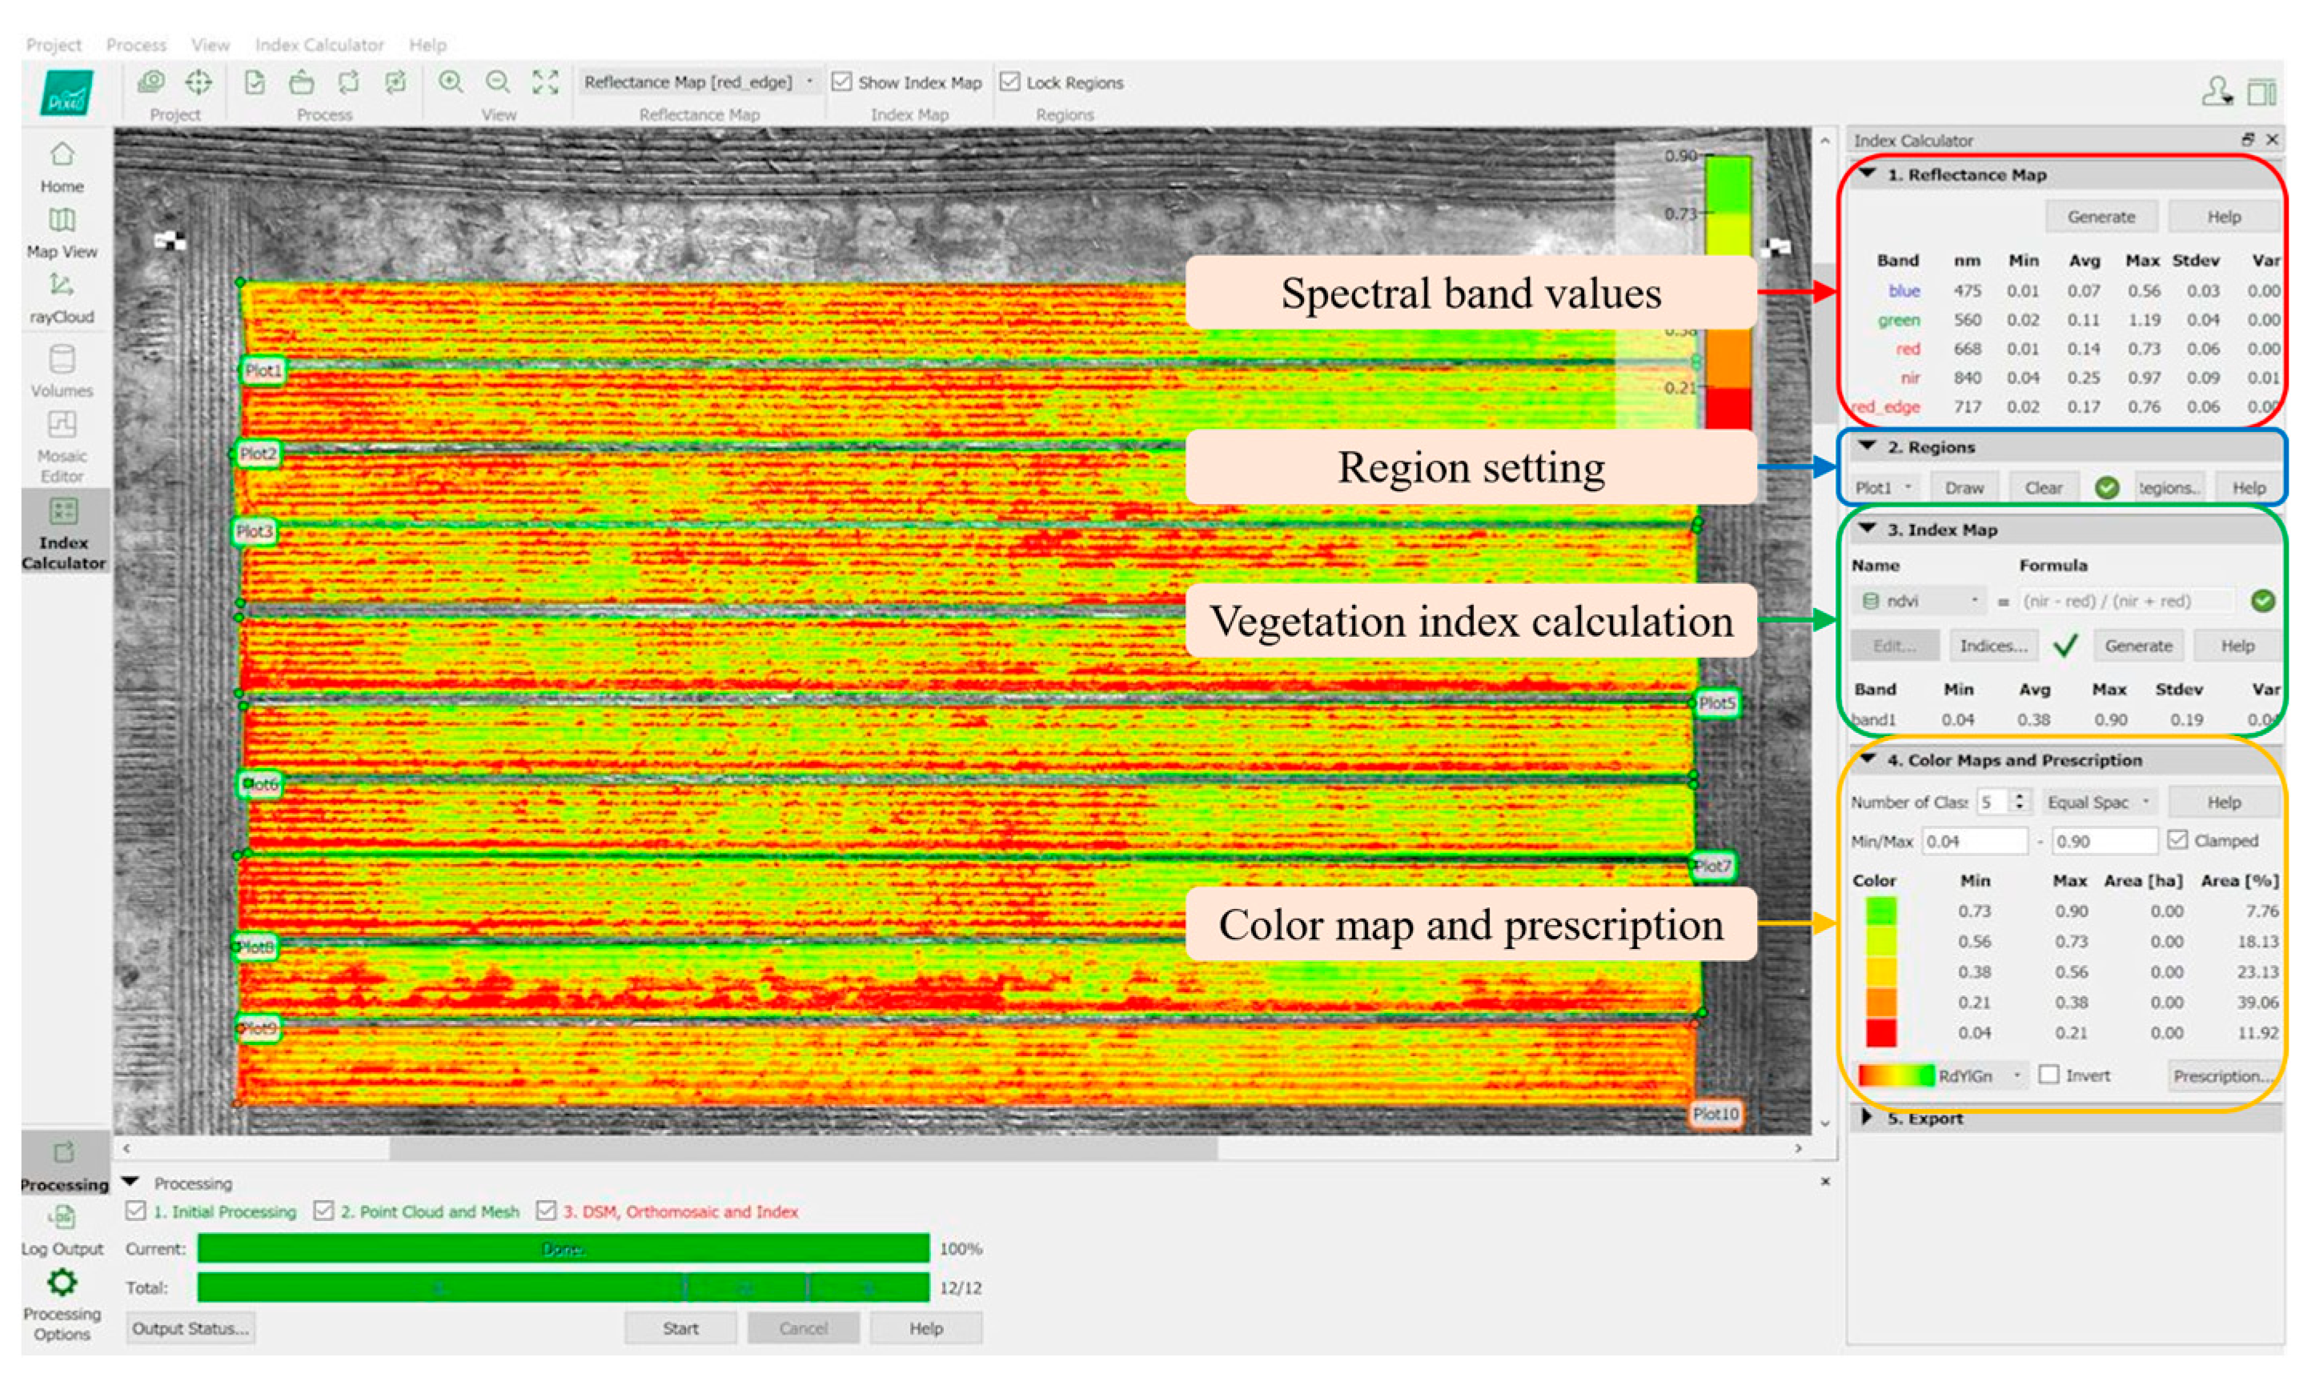
Task: Increase the Number of Classes stepper
Action: (2019, 795)
